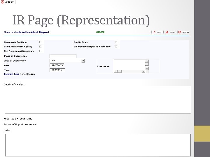Screen dimensions: 210x157
Task: Enable the Law Enforcement Agency checkbox
Action: 40,47
